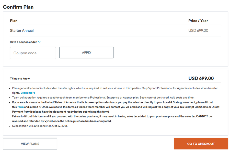Focus the Coupon code input field

[33, 53]
